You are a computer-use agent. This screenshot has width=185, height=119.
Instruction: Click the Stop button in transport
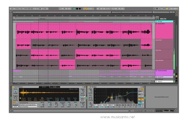pyautogui.click(x=77, y=9)
